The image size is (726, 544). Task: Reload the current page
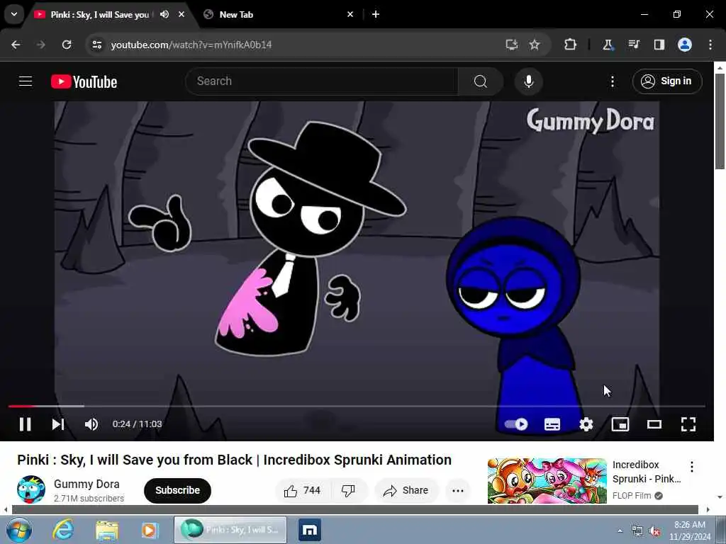(x=67, y=45)
